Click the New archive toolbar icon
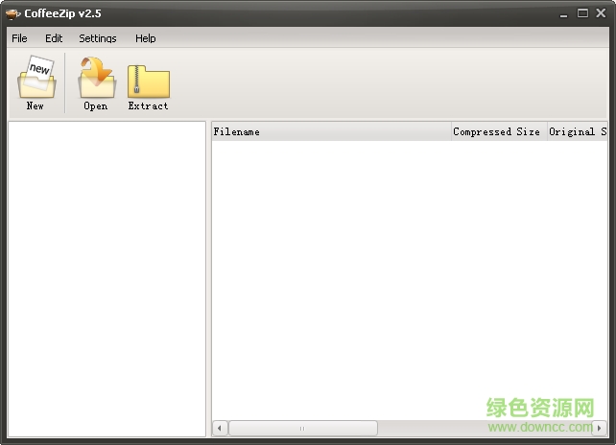The image size is (616, 445). point(36,77)
